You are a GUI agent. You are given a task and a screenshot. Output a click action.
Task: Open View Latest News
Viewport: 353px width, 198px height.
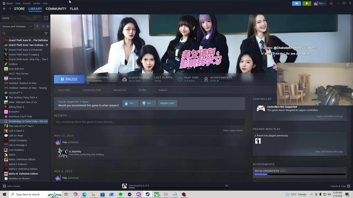click(x=233, y=130)
